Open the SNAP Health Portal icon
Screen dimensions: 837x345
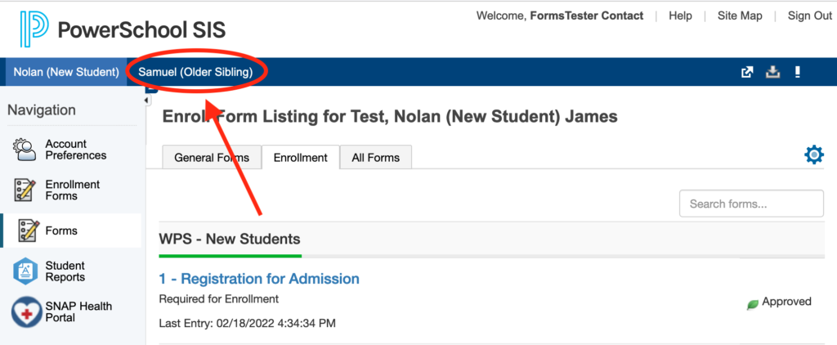pos(25,311)
